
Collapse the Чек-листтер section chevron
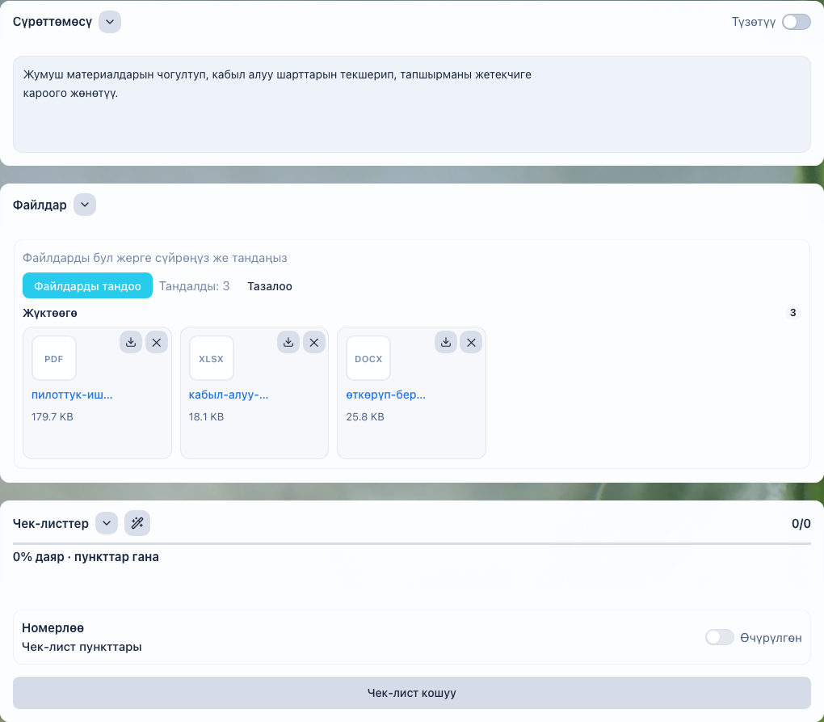click(107, 523)
